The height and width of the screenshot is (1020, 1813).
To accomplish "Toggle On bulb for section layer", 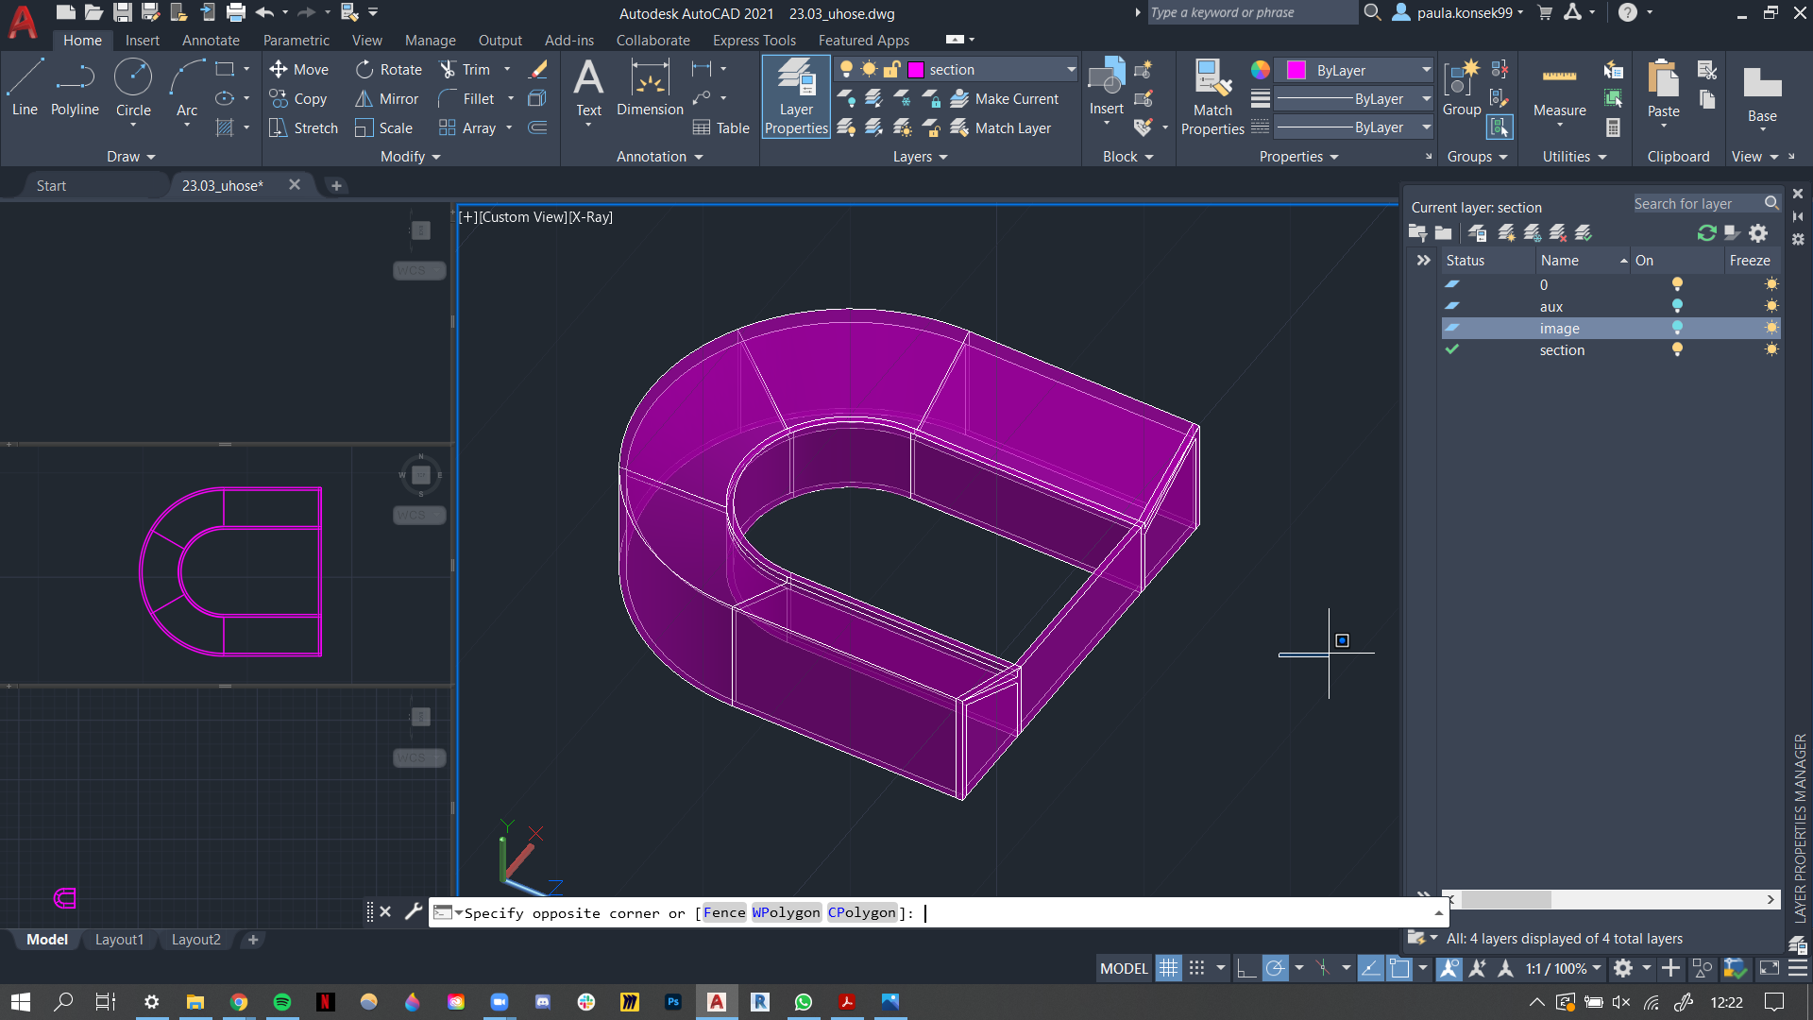I will tap(1677, 349).
